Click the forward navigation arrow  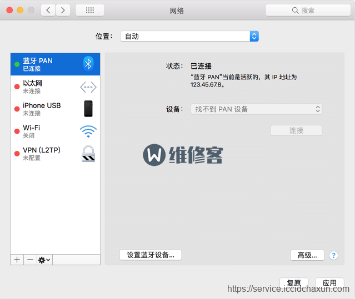click(63, 10)
